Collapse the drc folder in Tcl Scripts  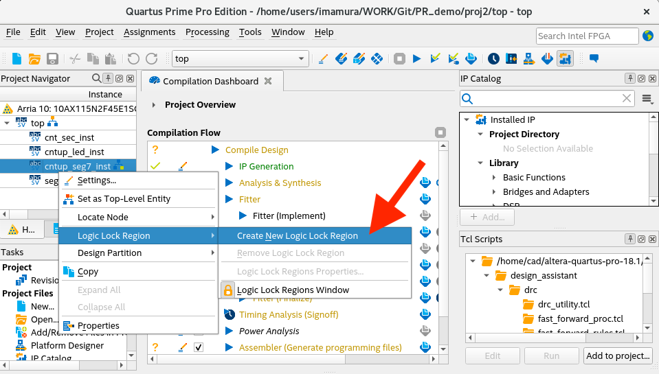[500, 290]
